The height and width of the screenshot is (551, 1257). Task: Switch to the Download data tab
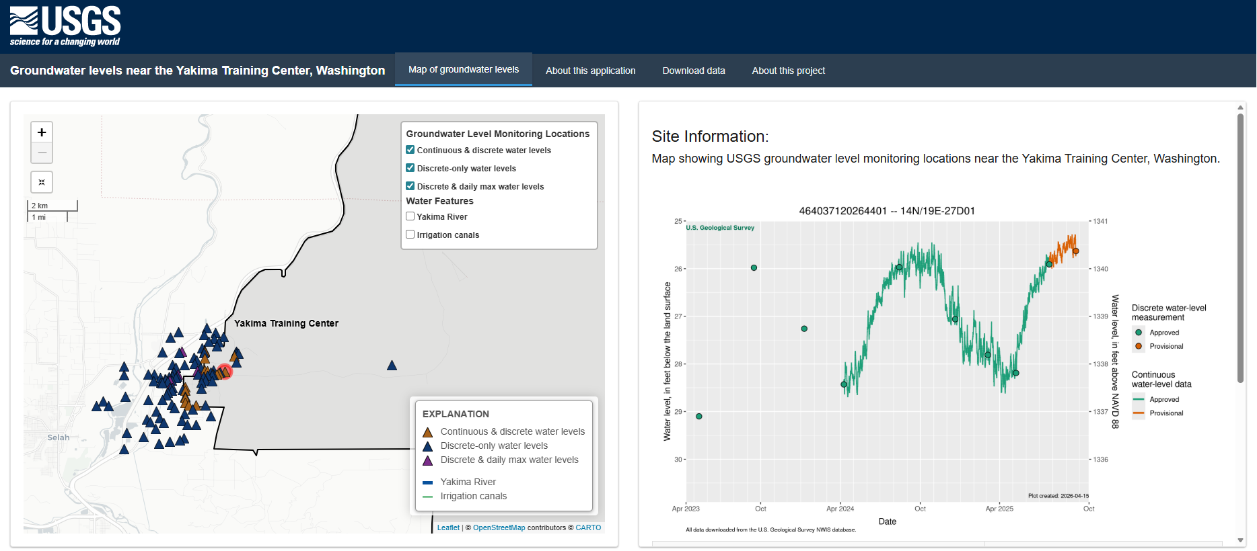[x=693, y=71]
